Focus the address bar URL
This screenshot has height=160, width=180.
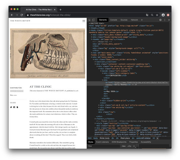click(x=50, y=15)
